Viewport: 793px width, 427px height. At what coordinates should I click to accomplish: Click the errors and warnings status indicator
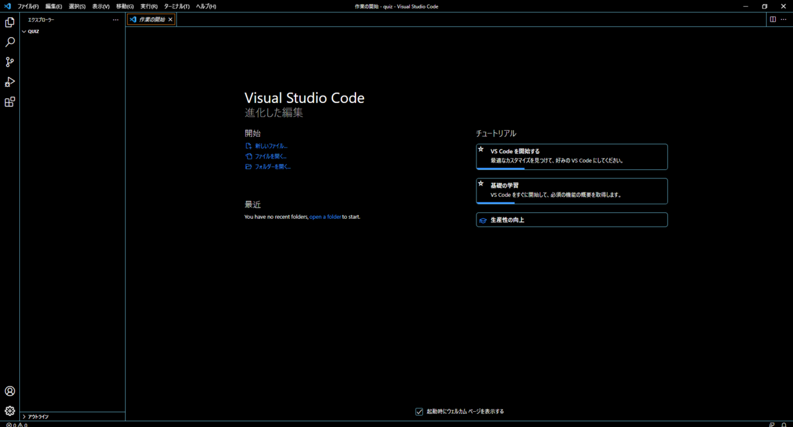pos(17,424)
